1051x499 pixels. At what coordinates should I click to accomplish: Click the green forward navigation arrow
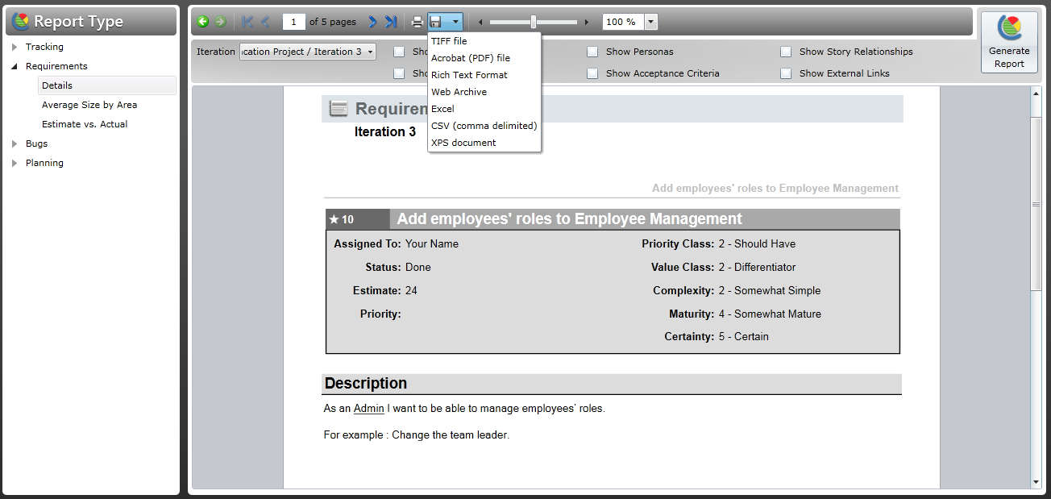pos(220,22)
